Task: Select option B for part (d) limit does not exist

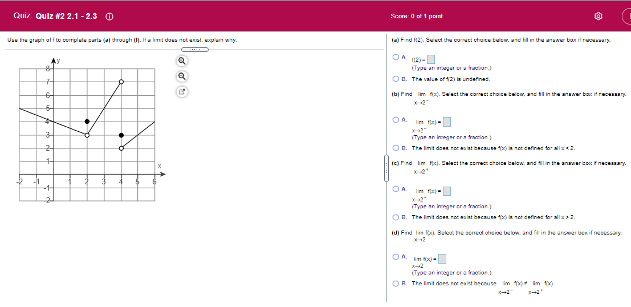Action: (x=396, y=284)
